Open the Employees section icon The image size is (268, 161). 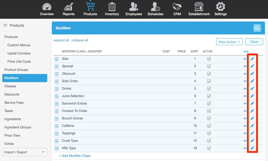point(133,7)
